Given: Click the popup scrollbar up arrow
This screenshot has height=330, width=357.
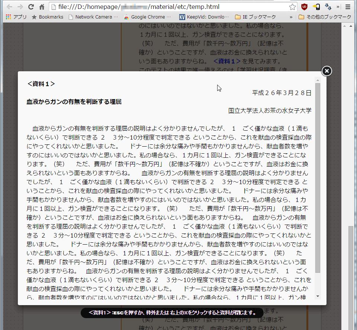Looking at the screenshot, I should (x=318, y=80).
